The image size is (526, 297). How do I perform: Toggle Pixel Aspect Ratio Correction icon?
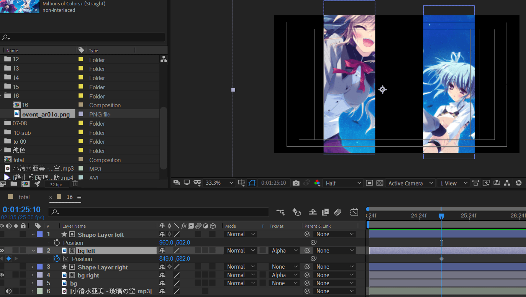476,183
